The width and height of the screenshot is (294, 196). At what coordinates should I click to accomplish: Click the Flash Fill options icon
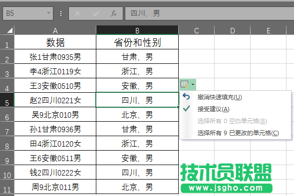(185, 84)
